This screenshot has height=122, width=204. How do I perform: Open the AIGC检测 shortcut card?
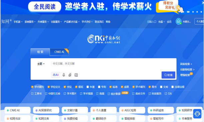coord(132,110)
